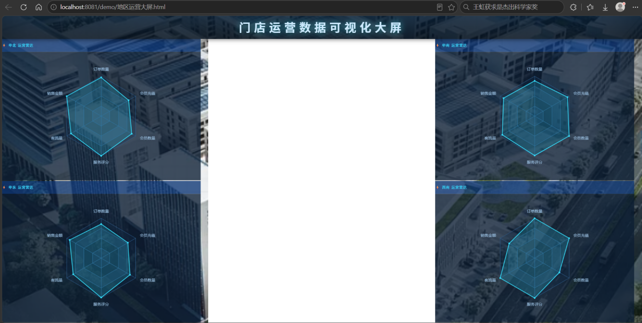The width and height of the screenshot is (642, 323).
Task: Open the browser home page icon
Action: 39,7
